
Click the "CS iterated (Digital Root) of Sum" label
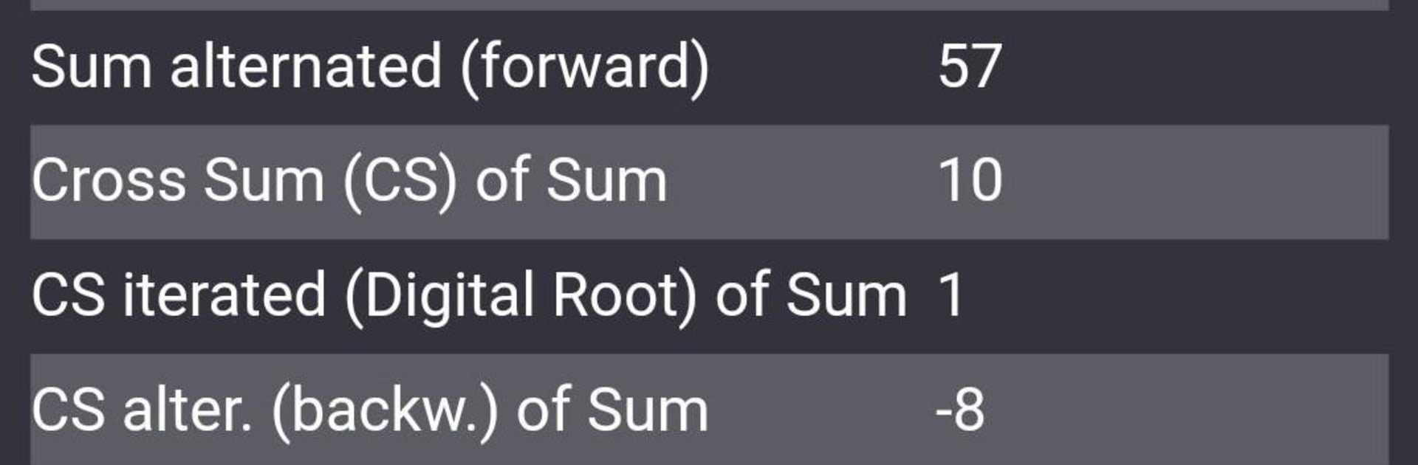469,296
